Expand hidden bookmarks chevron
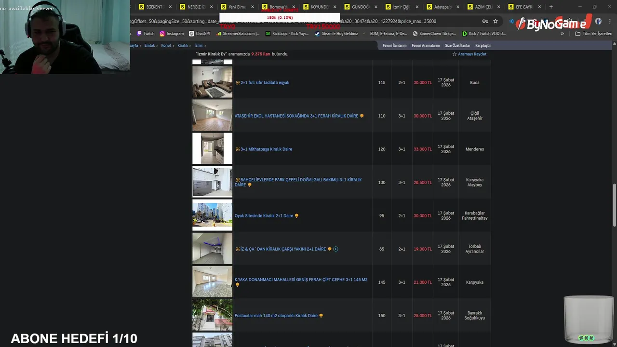The height and width of the screenshot is (347, 617). tap(562, 34)
